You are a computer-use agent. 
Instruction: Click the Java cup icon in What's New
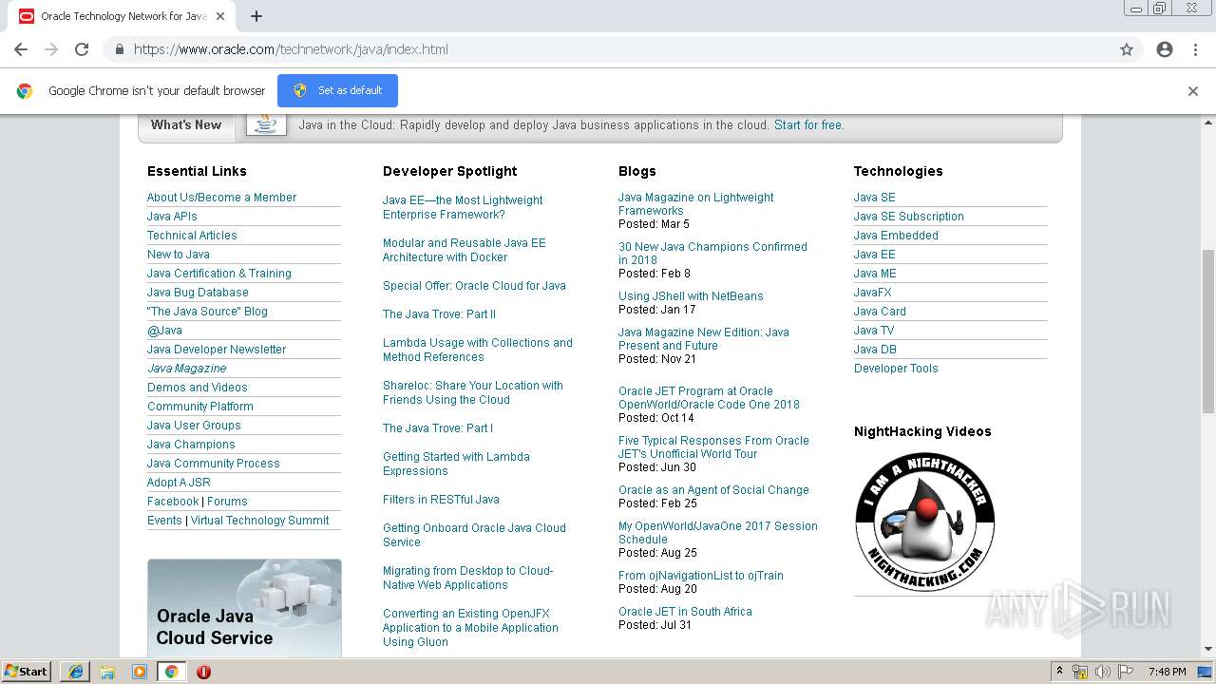[x=266, y=124]
